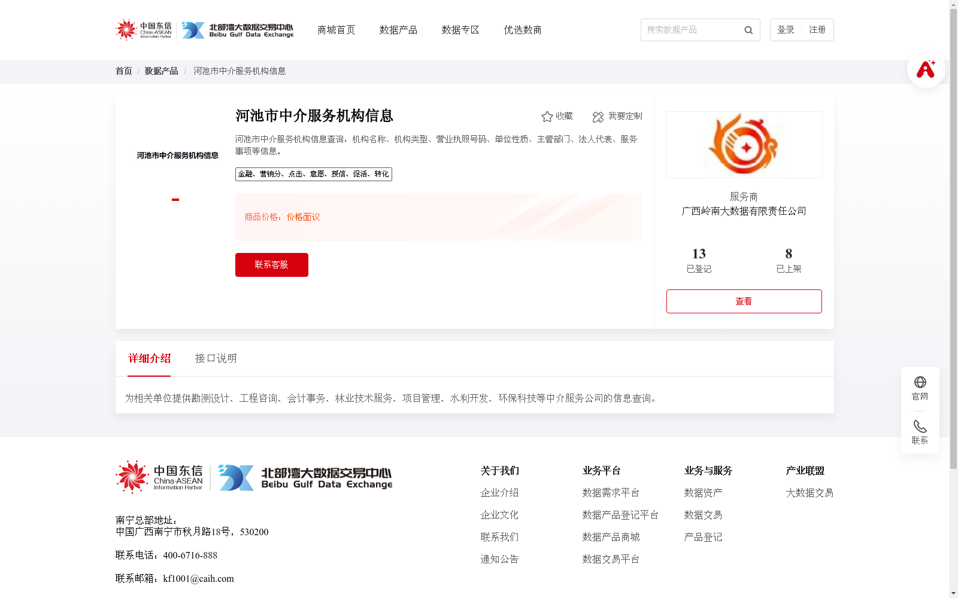This screenshot has width=958, height=598.
Task: Open the 数据专区 navigation item
Action: coord(460,30)
